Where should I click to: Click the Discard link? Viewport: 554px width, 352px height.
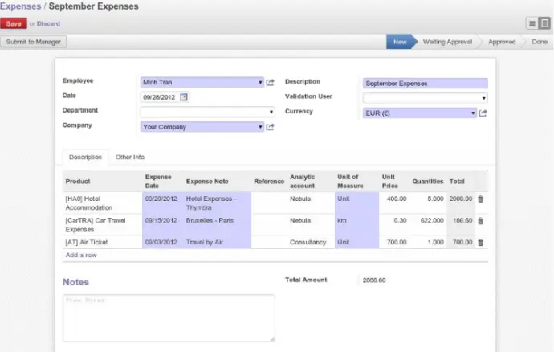[x=48, y=23]
